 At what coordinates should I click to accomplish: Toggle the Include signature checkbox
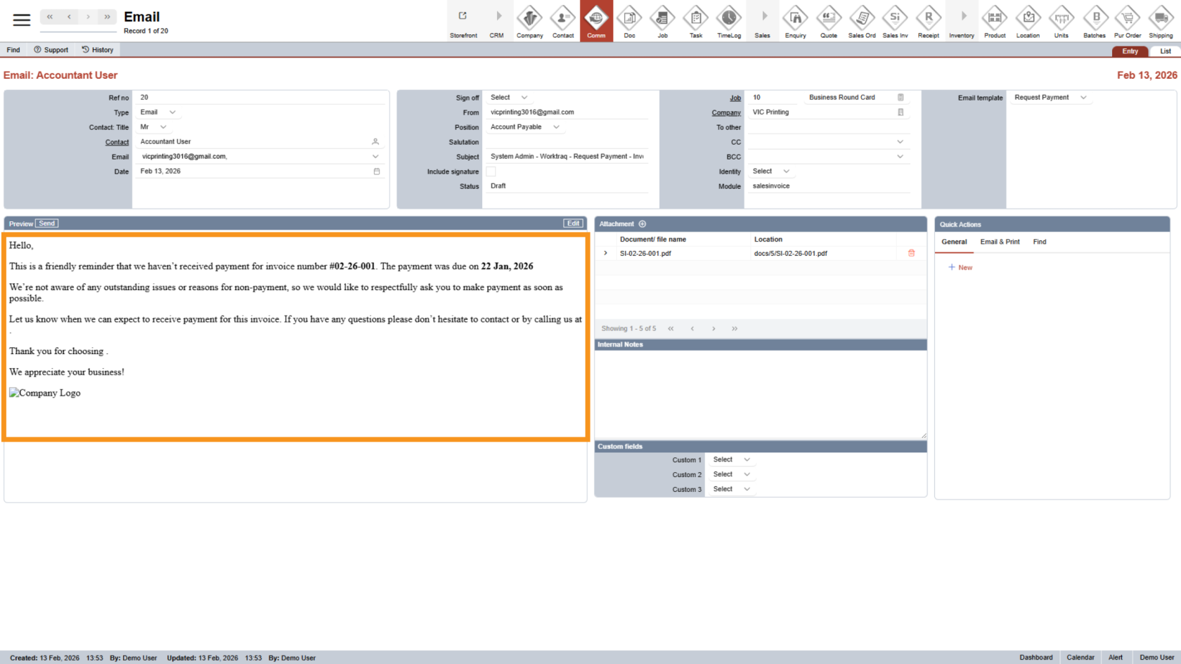(491, 171)
